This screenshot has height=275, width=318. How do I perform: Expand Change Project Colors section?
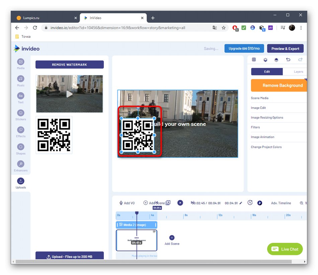pyautogui.click(x=279, y=147)
